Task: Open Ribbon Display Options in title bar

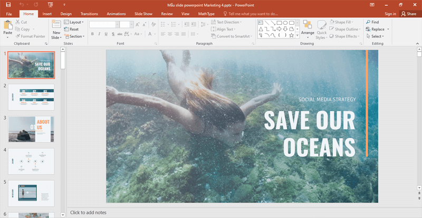Action: [372, 5]
